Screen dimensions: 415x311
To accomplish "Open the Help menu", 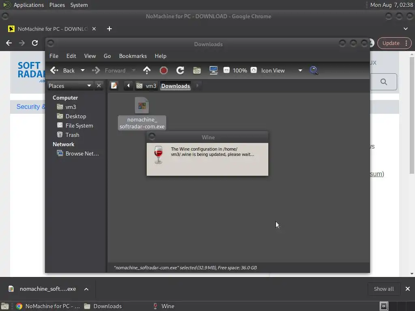I will (160, 56).
